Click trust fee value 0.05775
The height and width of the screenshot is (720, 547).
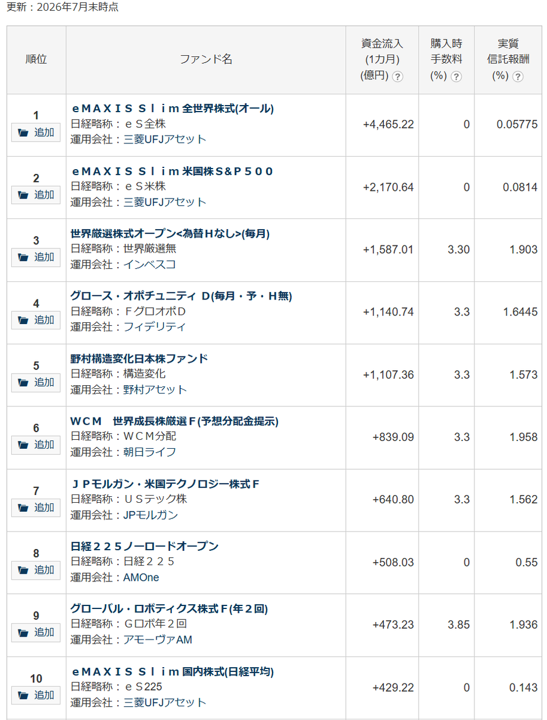(517, 125)
